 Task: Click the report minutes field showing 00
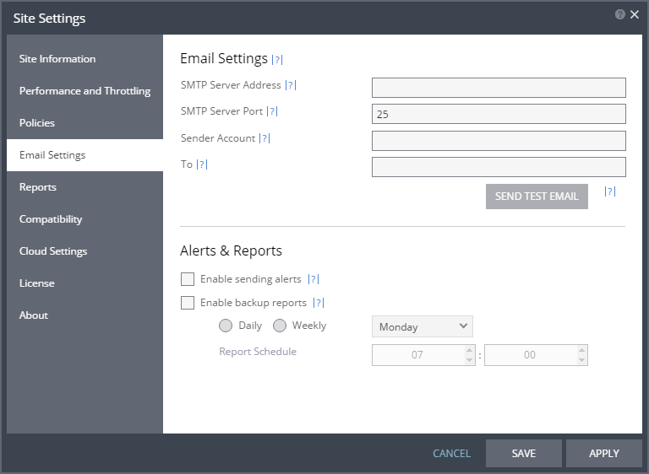531,355
